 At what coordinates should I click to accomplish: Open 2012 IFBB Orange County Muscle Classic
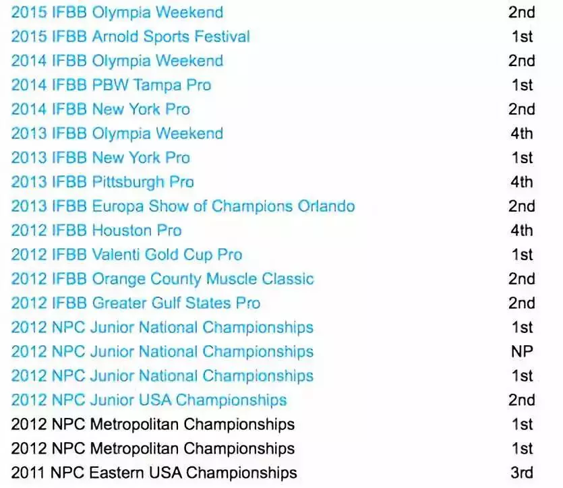pos(162,279)
